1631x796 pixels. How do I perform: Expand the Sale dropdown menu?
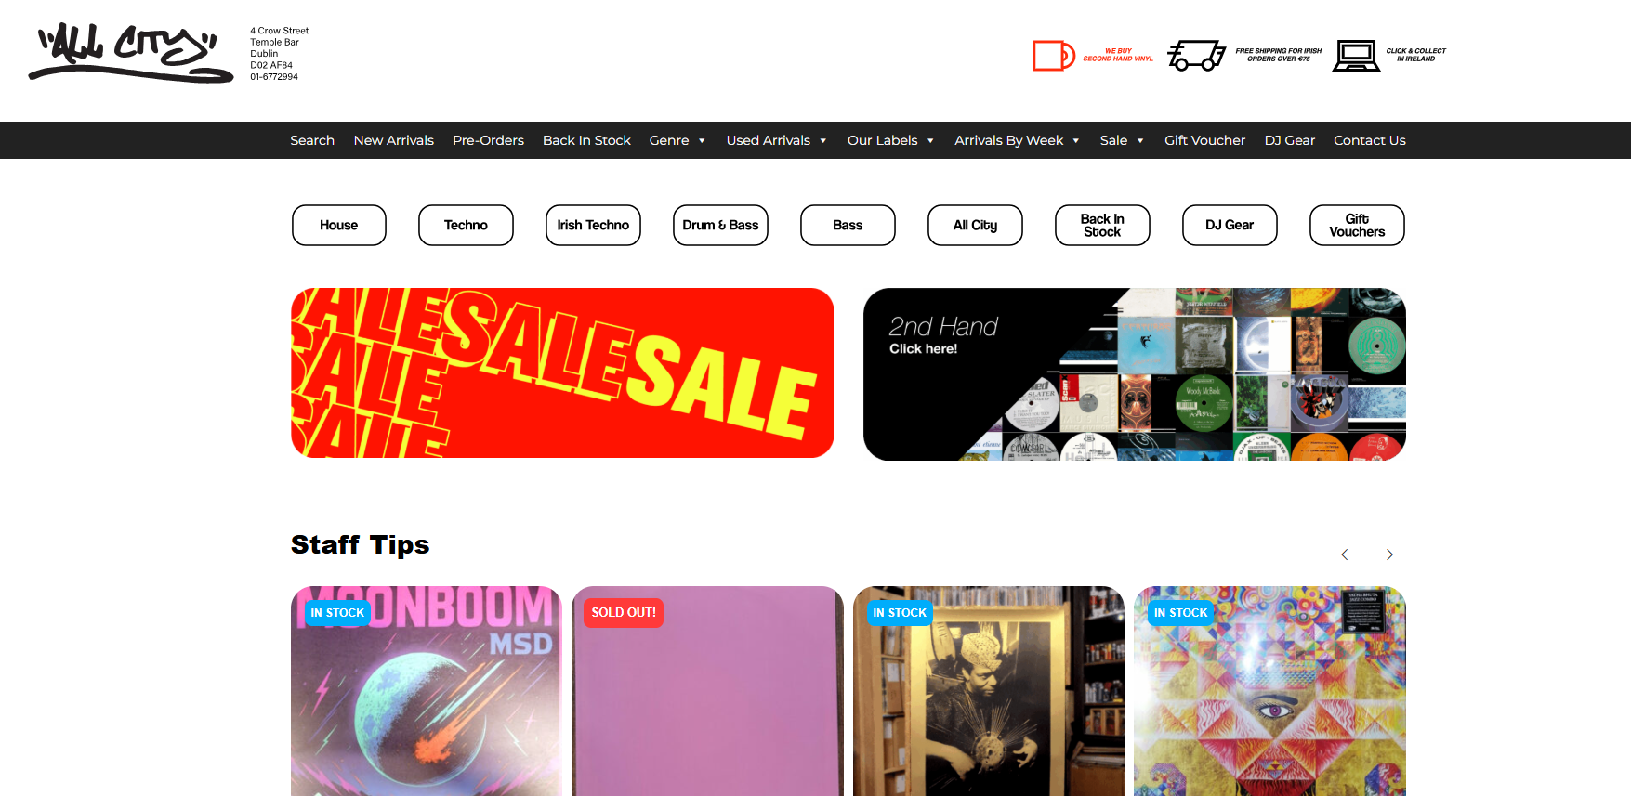point(1123,140)
